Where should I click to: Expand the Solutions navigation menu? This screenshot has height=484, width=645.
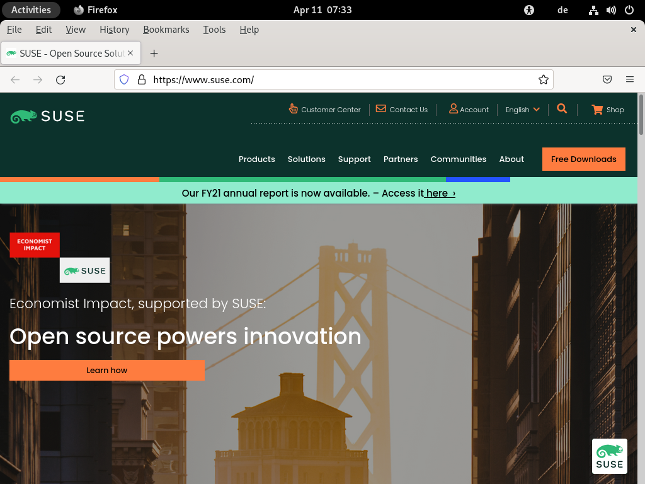tap(306, 159)
